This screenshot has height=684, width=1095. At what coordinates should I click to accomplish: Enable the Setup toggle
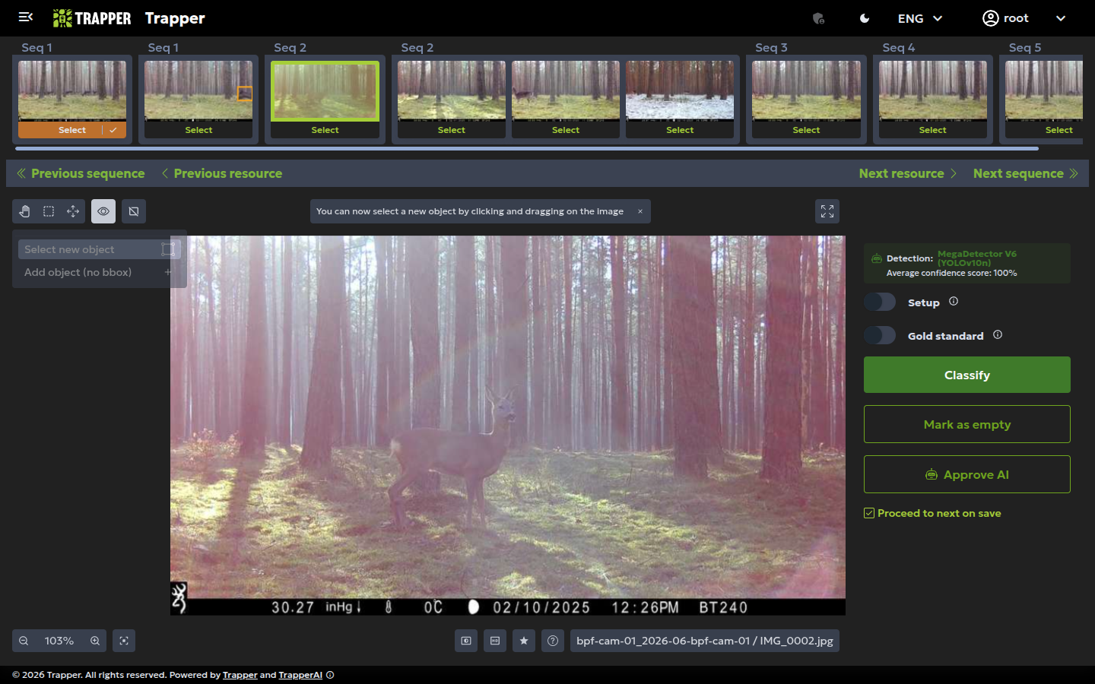(880, 302)
